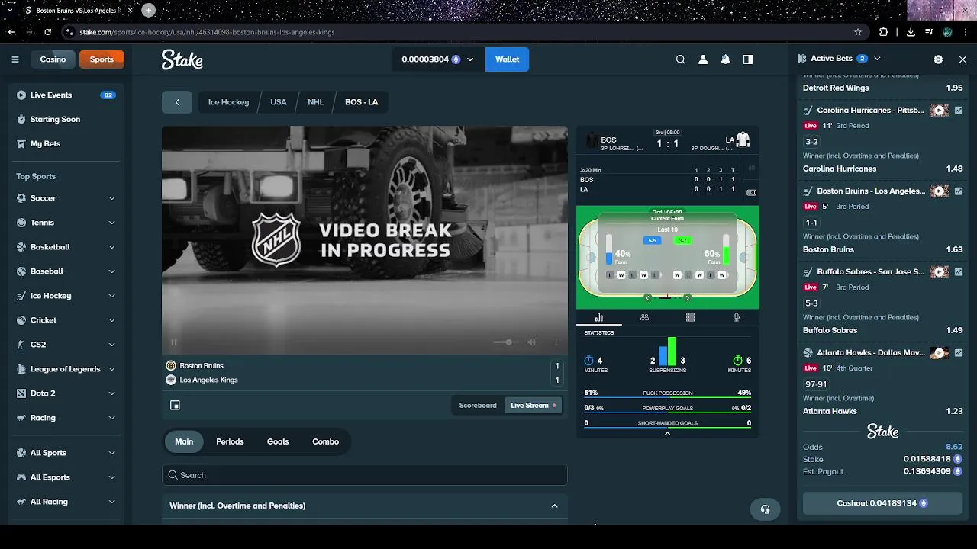Mute the video speaker icon
This screenshot has height=549, width=977.
click(532, 342)
